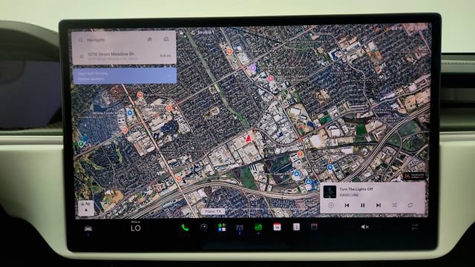Image resolution: width=475 pixels, height=267 pixels.
Task: Navigate to Work using briefcase icon
Action: (166, 39)
